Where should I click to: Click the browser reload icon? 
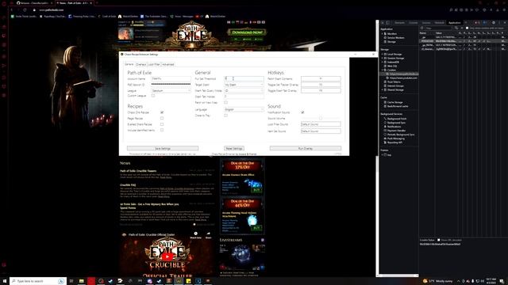tap(25, 10)
